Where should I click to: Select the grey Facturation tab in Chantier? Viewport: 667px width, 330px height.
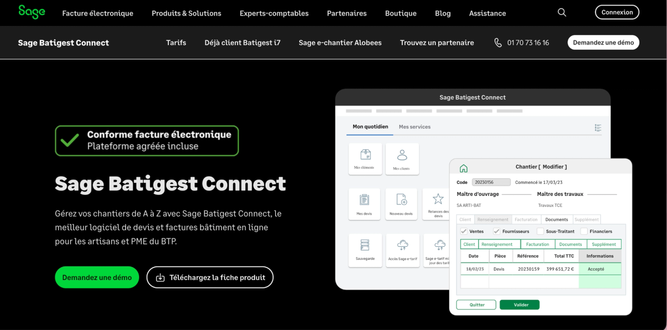(x=526, y=219)
